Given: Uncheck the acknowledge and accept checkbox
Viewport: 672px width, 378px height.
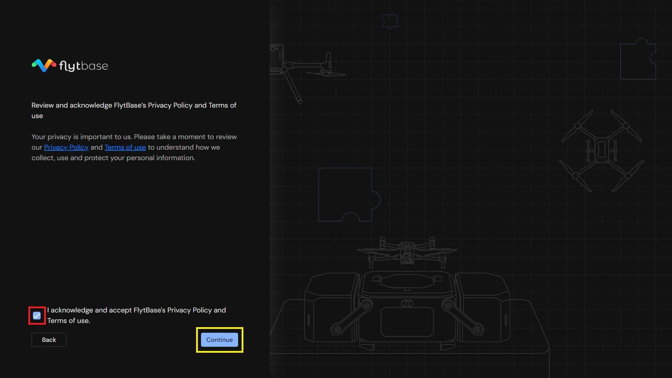Looking at the screenshot, I should (x=37, y=315).
